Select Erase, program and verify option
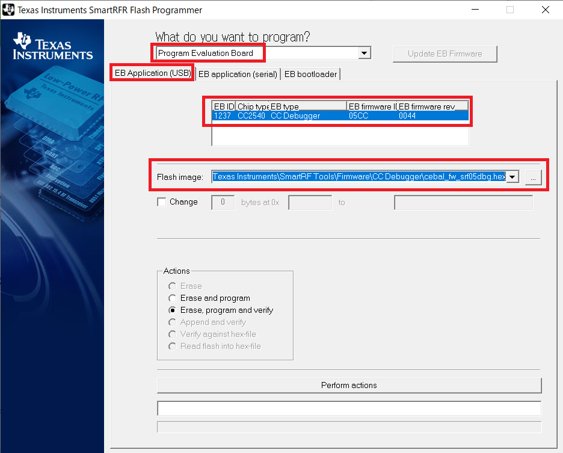This screenshot has height=453, width=563. coord(173,310)
